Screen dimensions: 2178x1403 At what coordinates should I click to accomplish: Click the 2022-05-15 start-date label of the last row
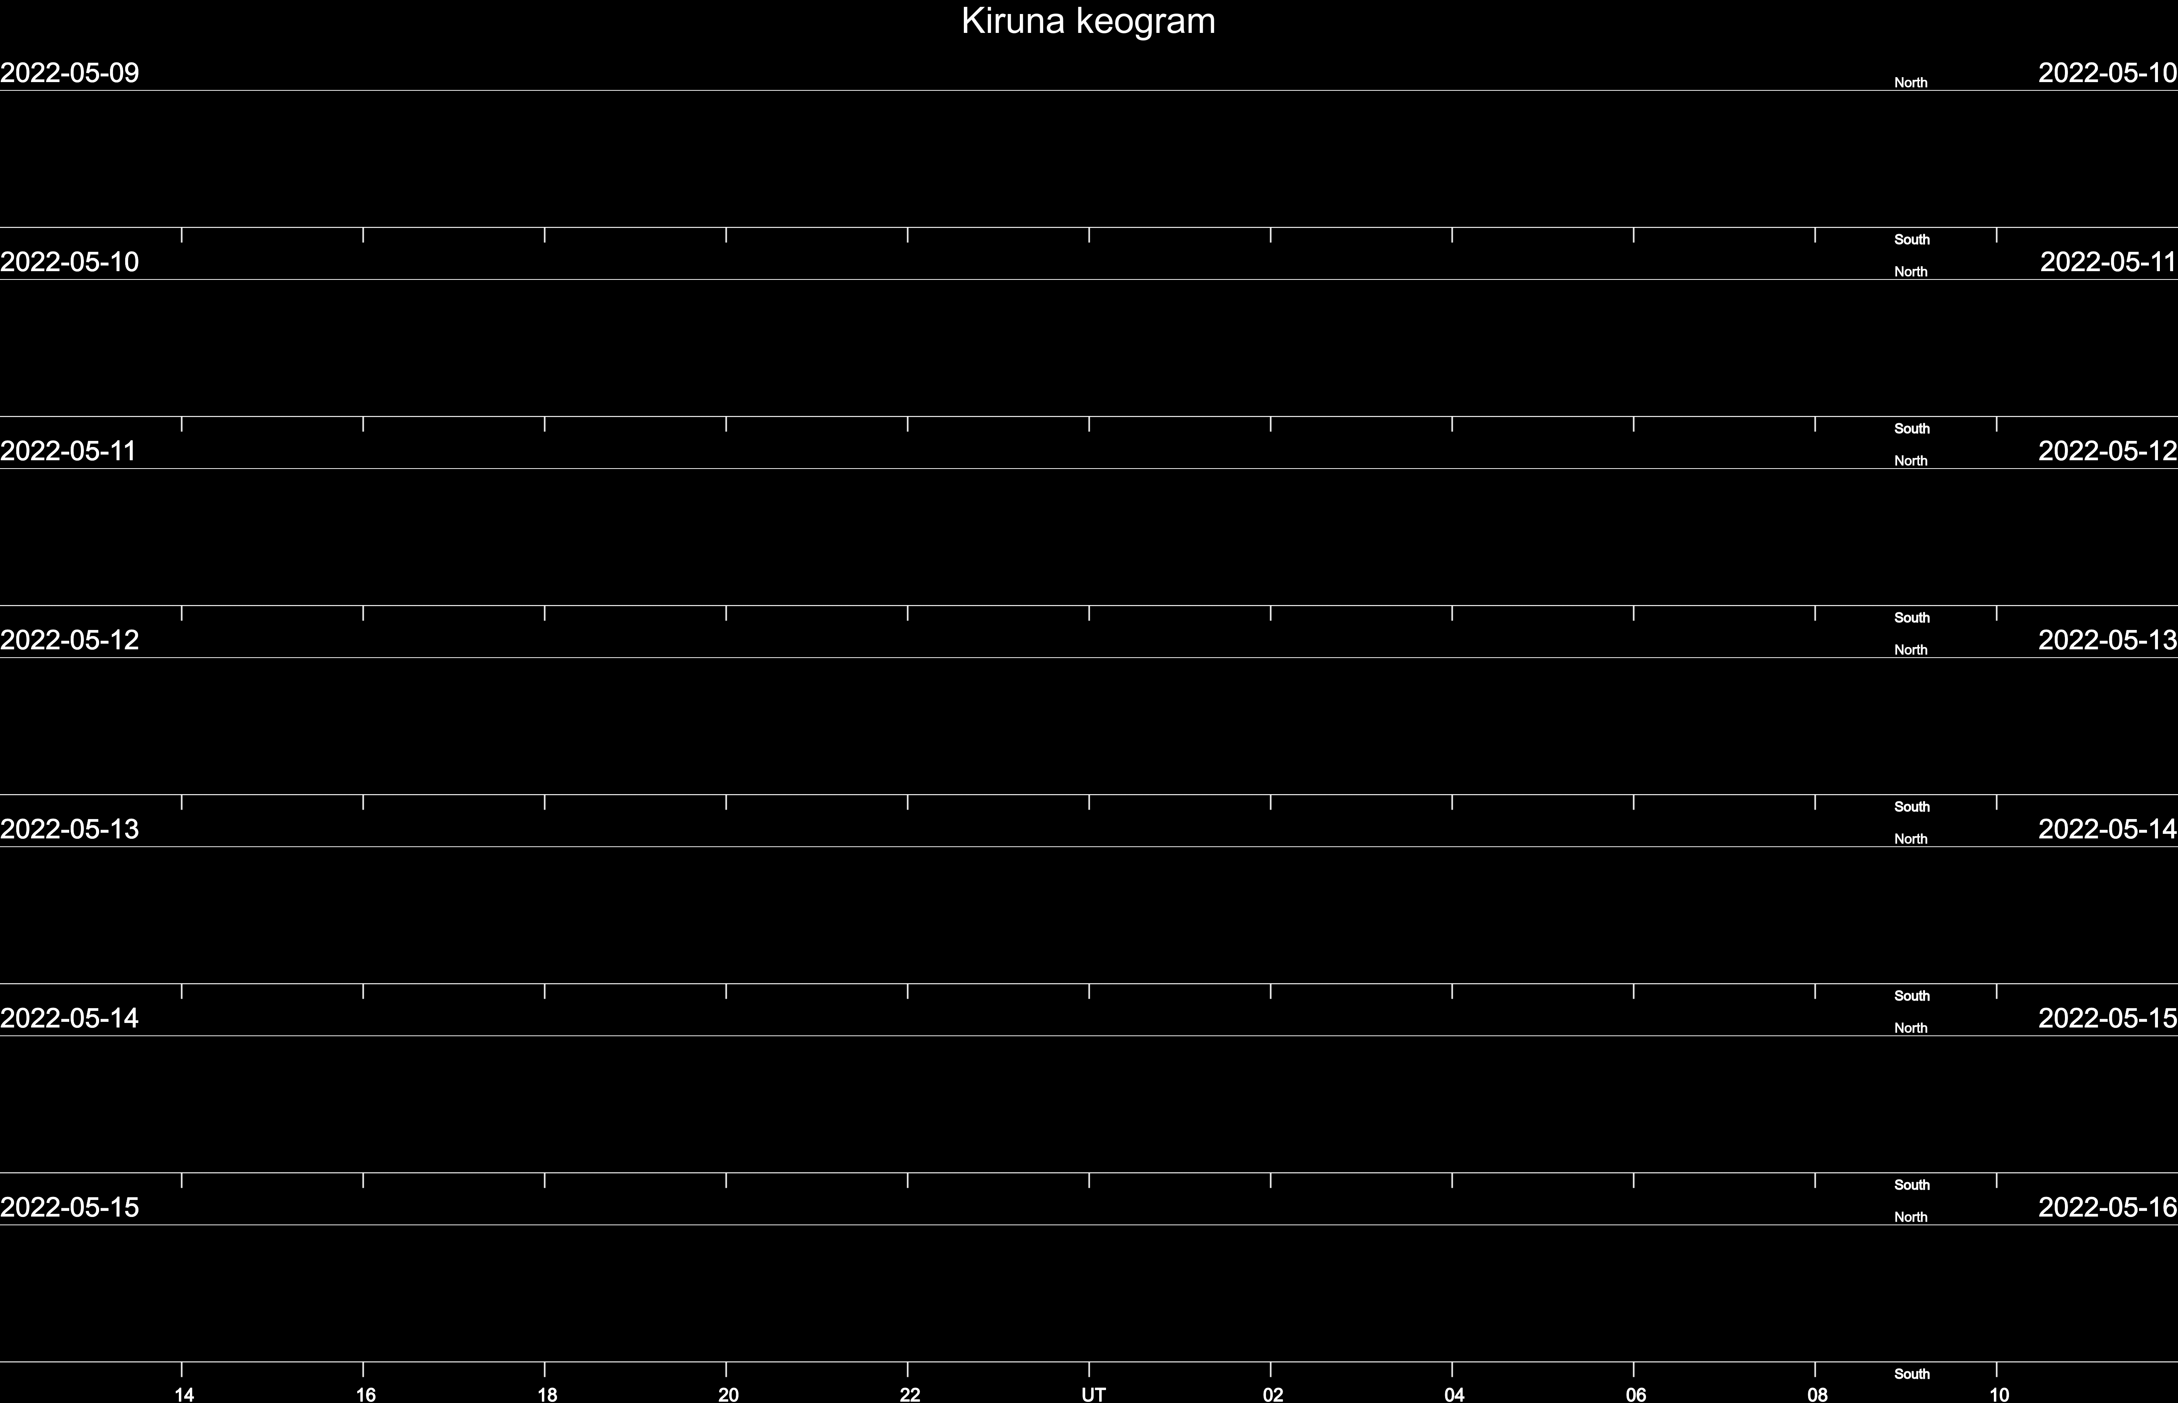click(69, 1207)
